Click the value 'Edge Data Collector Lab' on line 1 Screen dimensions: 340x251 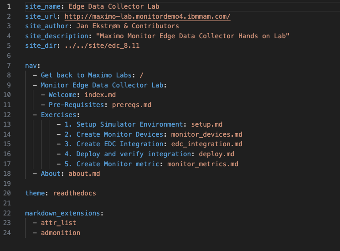pos(114,6)
